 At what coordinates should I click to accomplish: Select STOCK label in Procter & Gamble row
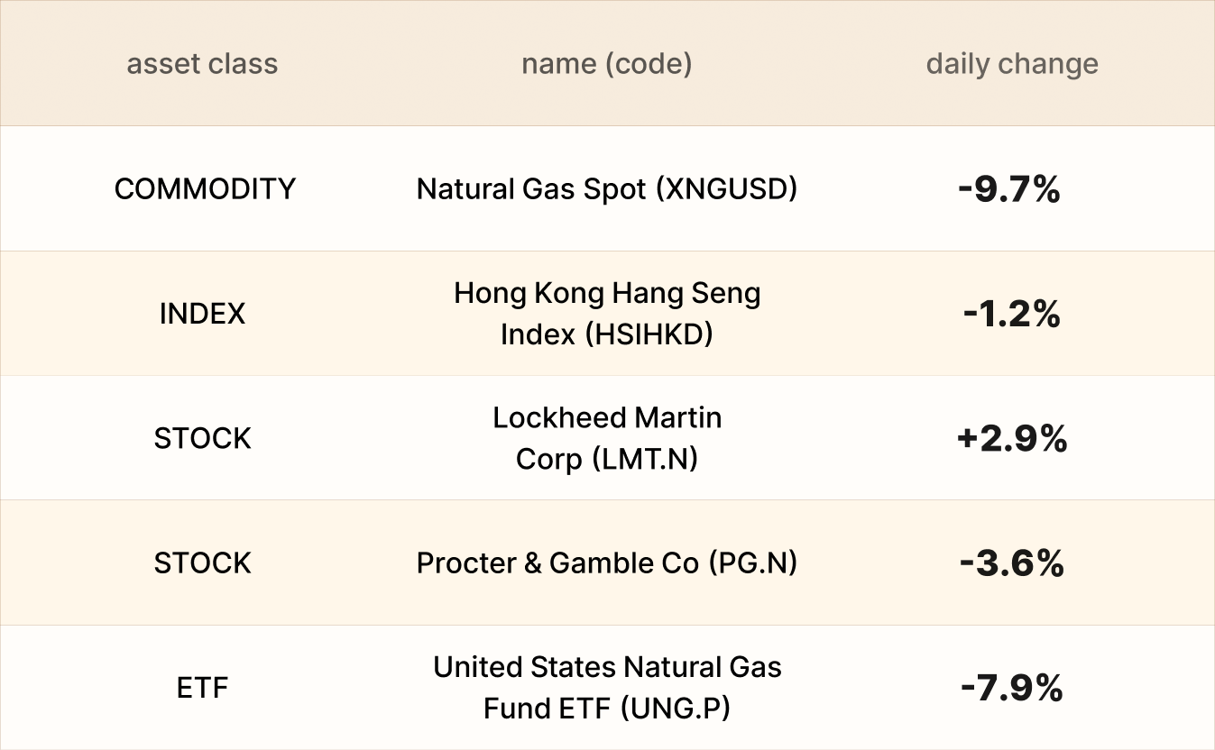click(202, 562)
